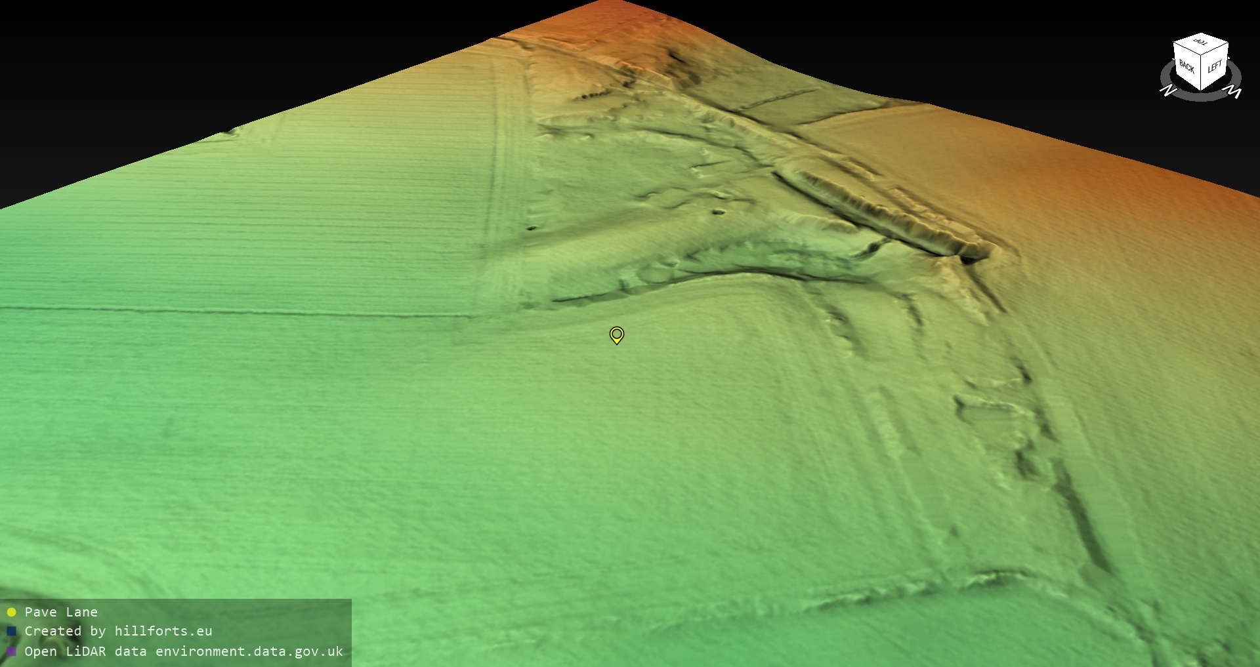Click the cube edge between TOP and BACK
Viewport: 1260px width, 667px height.
coord(1187,50)
